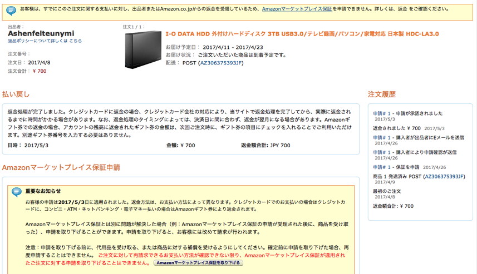Open the I-O DATA HDD product title link
477x274 pixels.
click(x=302, y=34)
